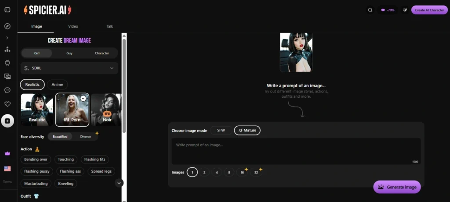Open the Terms link

click(7, 182)
